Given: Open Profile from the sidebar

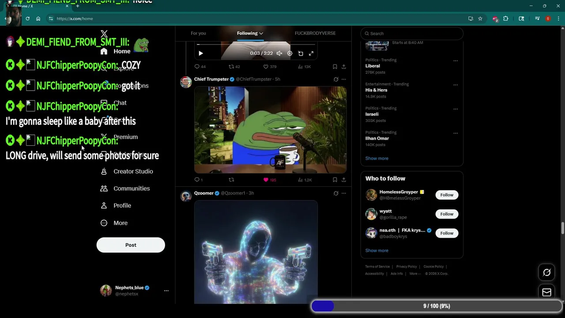Looking at the screenshot, I should (x=116, y=206).
